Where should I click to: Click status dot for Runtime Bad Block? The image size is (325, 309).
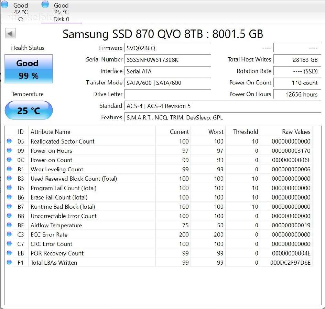tap(9, 206)
